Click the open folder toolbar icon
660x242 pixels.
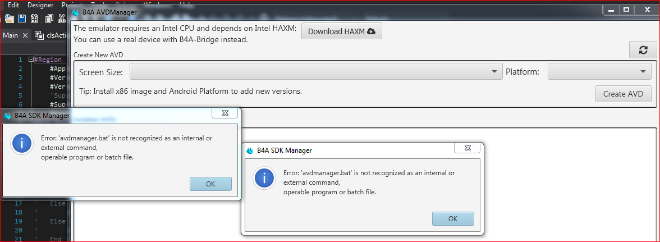10,18
